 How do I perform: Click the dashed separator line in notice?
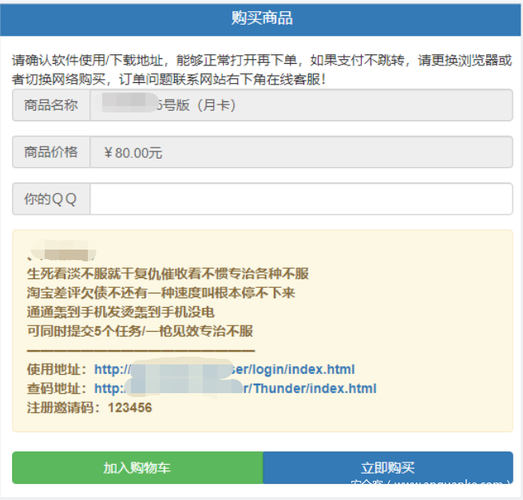click(141, 350)
